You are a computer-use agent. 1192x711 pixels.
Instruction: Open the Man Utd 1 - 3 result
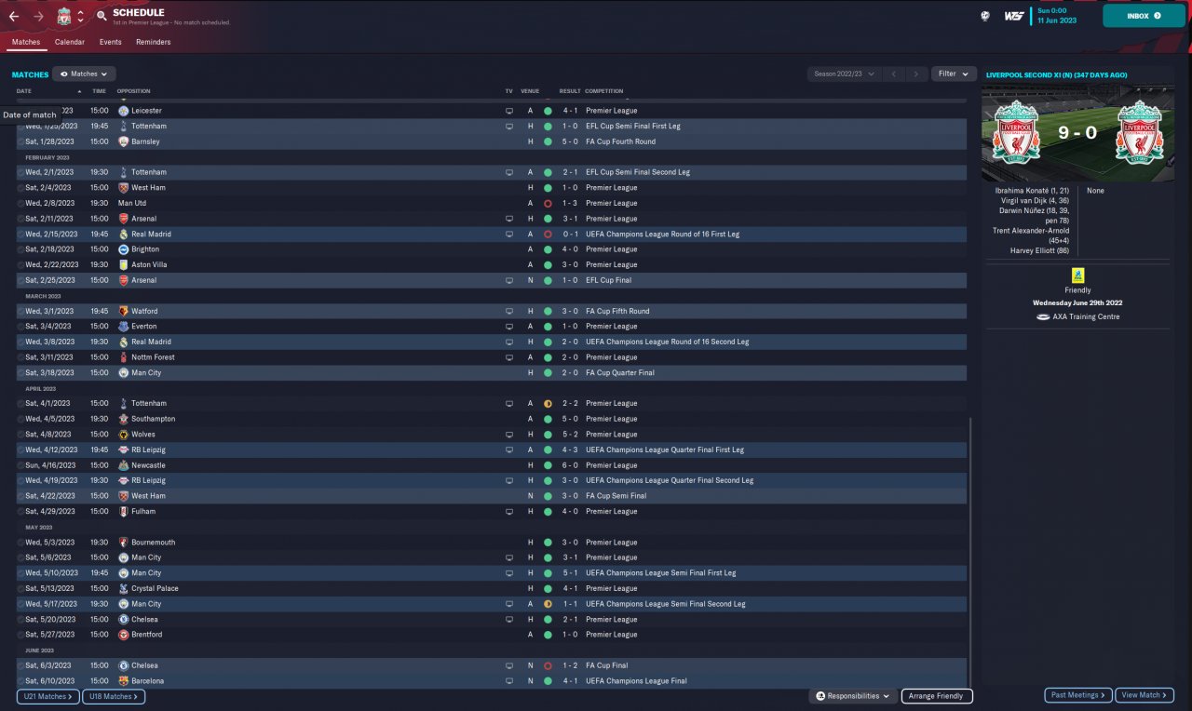(570, 203)
